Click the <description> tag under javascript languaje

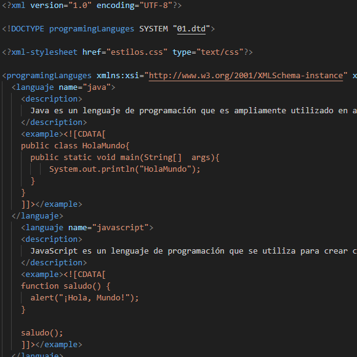pyautogui.click(x=52, y=239)
